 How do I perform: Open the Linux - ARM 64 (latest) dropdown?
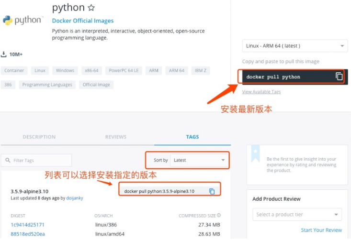pyautogui.click(x=295, y=46)
